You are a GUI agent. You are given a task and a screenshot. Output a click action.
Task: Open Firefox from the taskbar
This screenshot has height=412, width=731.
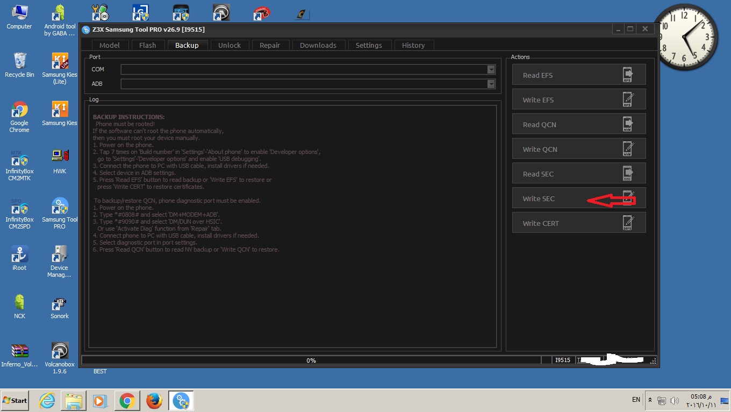click(154, 401)
